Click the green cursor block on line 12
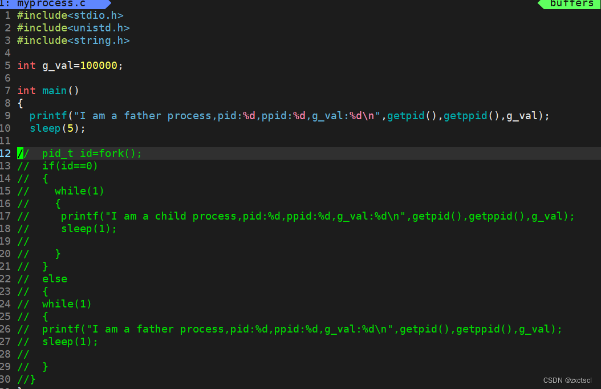Screen dimensions: 601x389 coord(20,153)
